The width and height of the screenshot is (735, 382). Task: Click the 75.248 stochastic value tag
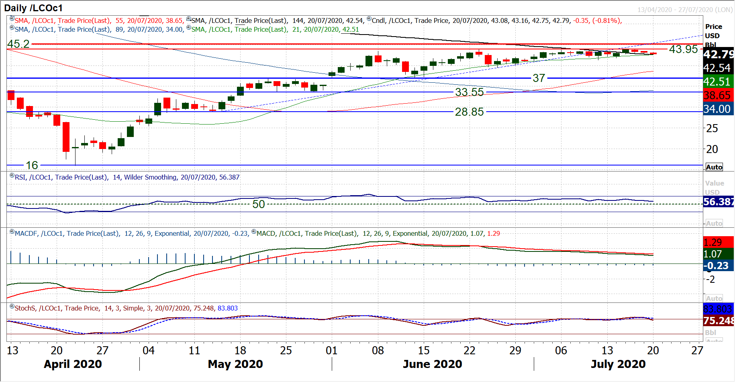click(719, 321)
